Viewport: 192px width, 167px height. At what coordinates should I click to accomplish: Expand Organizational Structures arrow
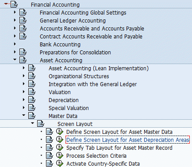pyautogui.click(x=24, y=76)
